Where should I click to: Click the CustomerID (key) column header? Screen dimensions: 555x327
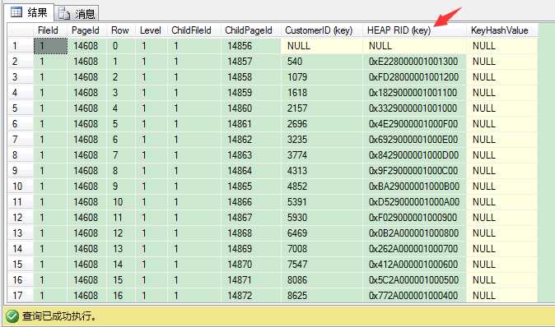coord(322,30)
